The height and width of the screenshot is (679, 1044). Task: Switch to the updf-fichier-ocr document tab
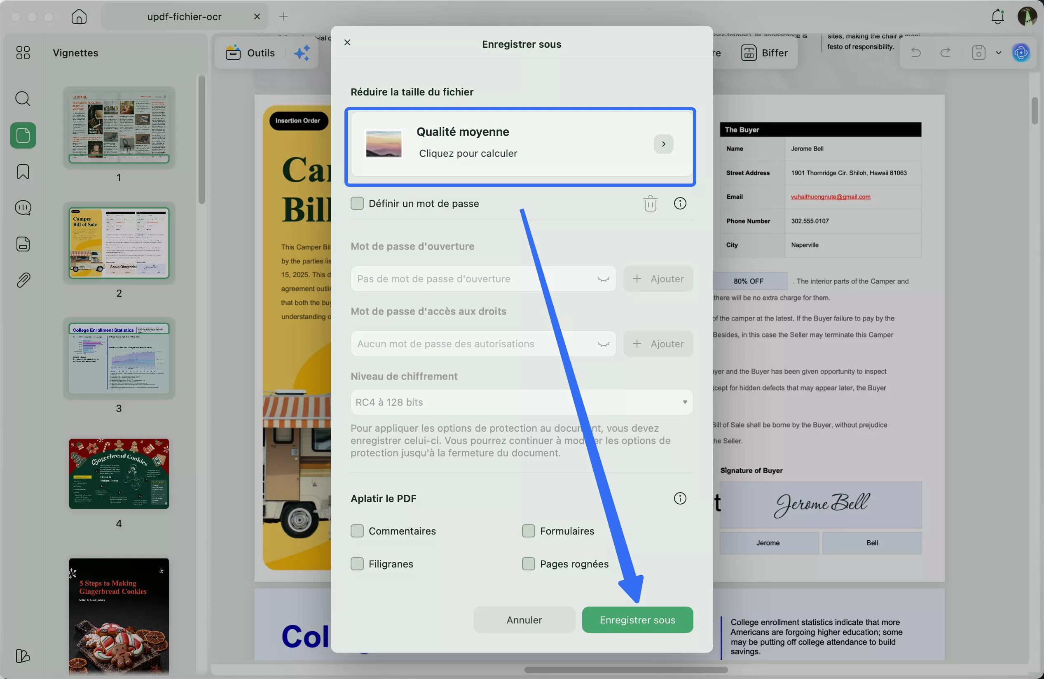point(184,16)
